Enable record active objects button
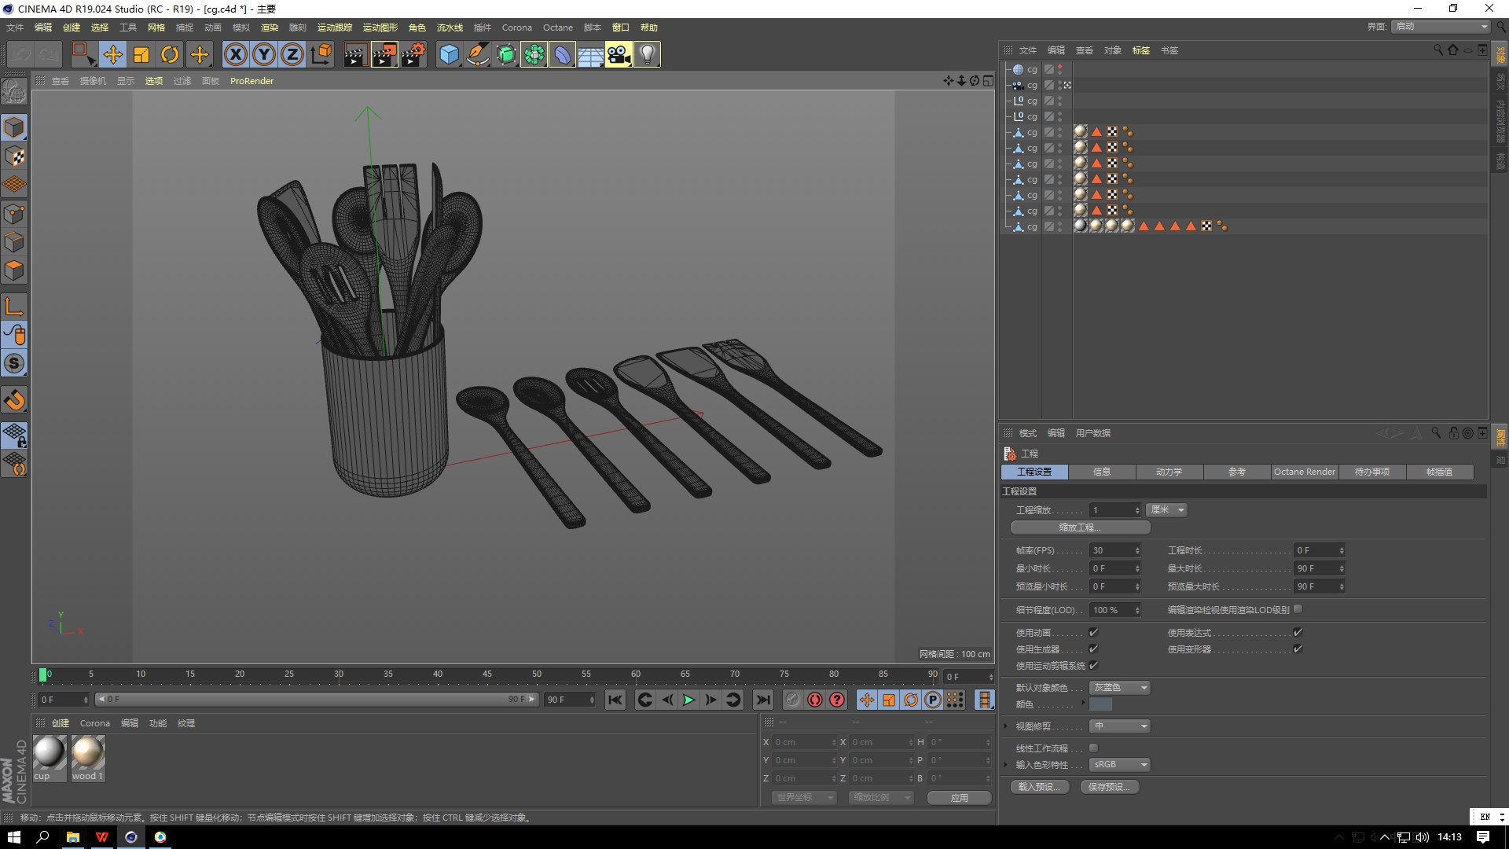The width and height of the screenshot is (1509, 849). 792,700
